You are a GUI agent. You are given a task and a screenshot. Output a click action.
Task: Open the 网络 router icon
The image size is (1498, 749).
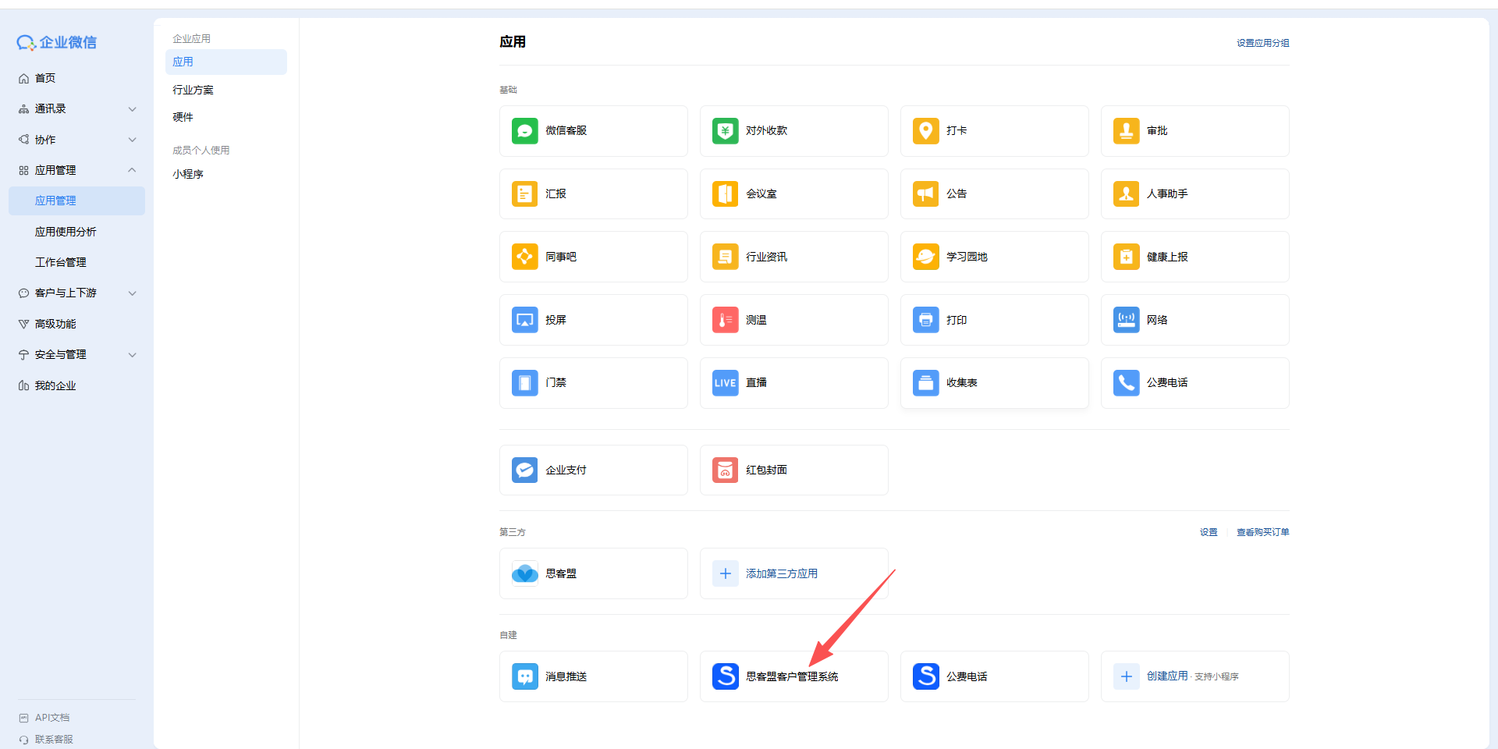coord(1126,320)
